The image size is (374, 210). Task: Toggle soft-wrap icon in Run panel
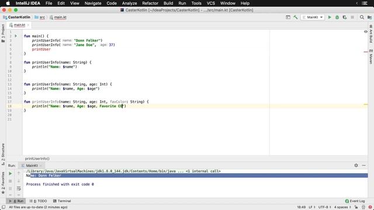[x=19, y=188]
